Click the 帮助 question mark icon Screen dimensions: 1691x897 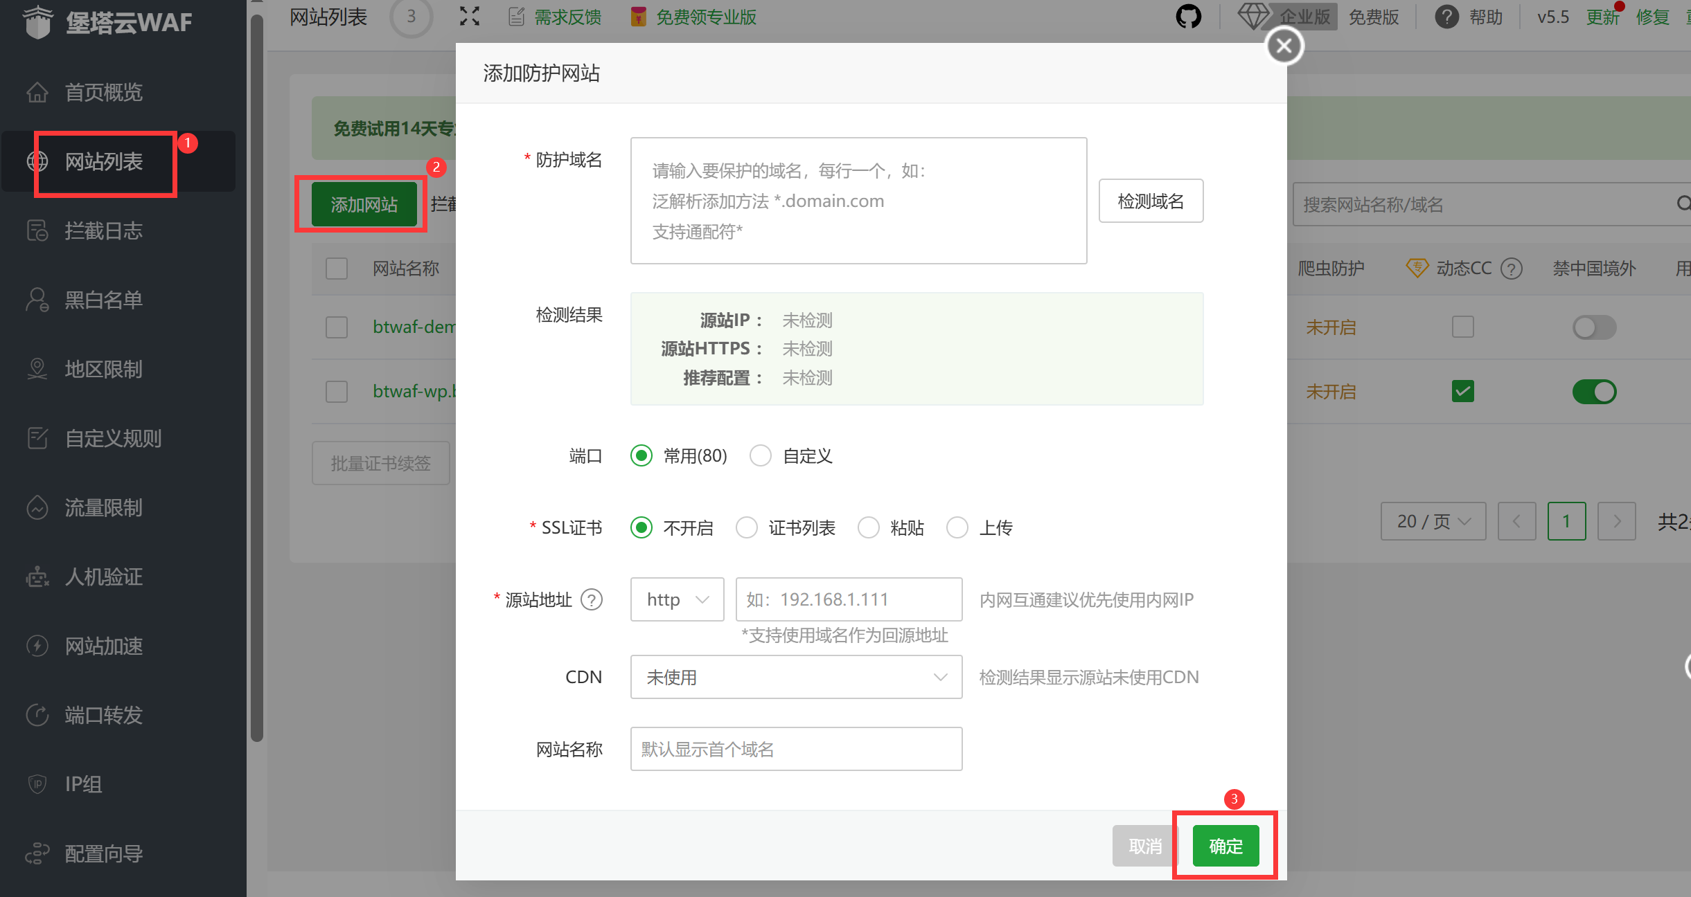[x=1446, y=17]
